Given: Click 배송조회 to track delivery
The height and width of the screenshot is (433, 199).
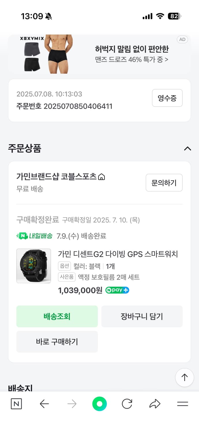Looking at the screenshot, I should coord(57,316).
